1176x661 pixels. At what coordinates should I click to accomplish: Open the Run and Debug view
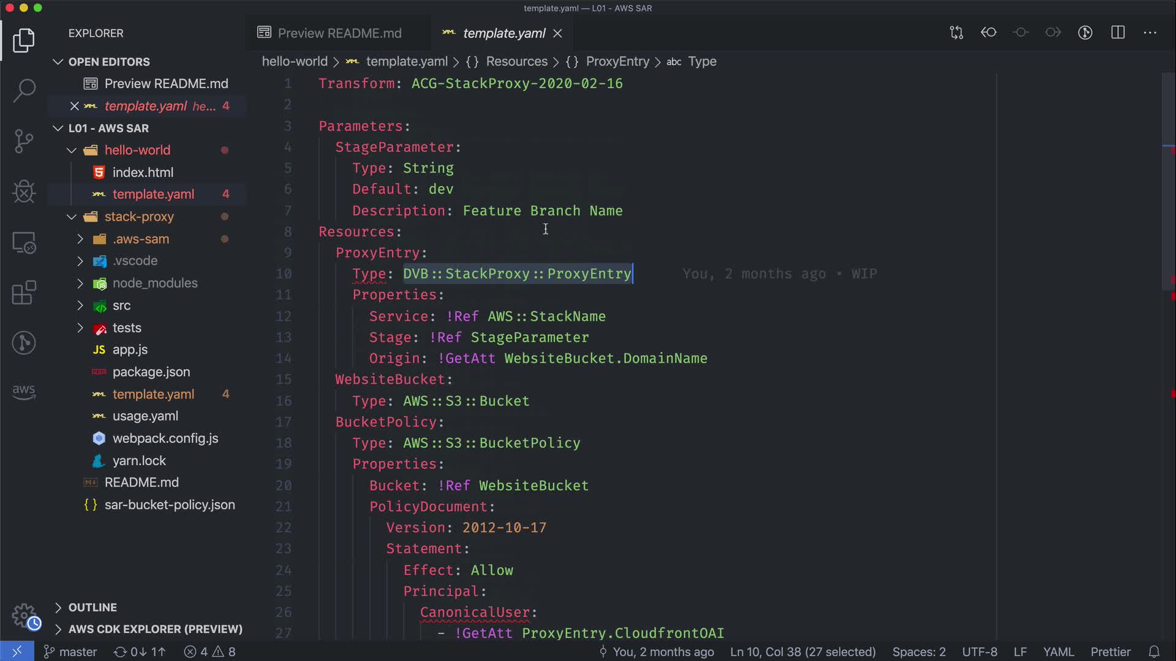click(x=24, y=192)
